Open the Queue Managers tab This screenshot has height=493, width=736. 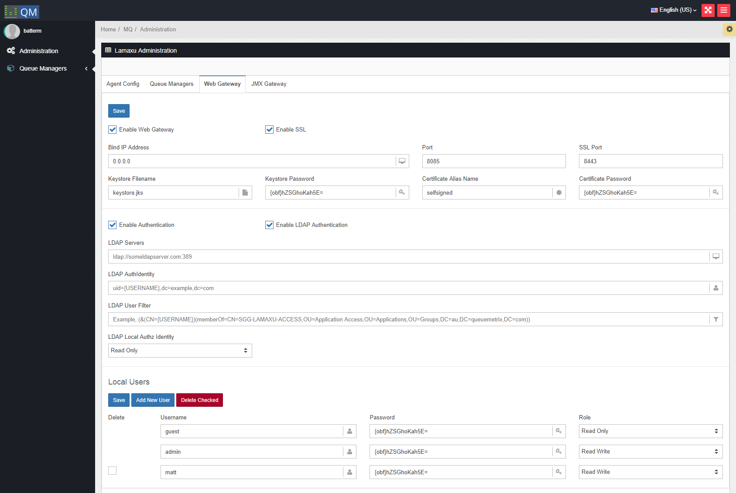click(x=171, y=84)
